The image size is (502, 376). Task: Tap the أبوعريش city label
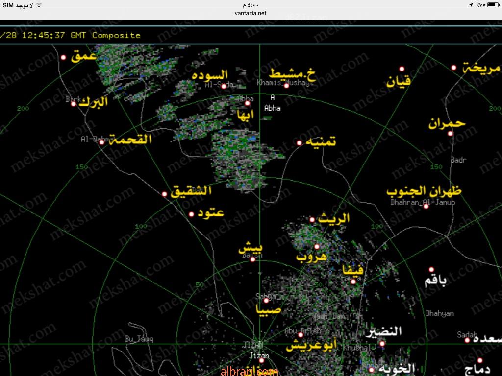coord(311,345)
